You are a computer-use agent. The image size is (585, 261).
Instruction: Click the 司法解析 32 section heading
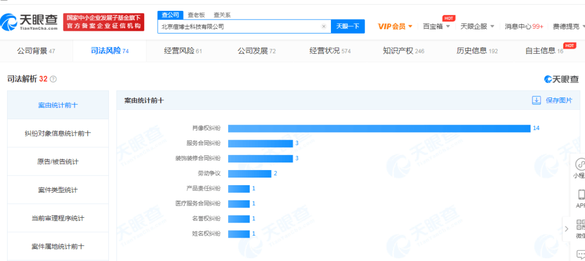coord(28,79)
